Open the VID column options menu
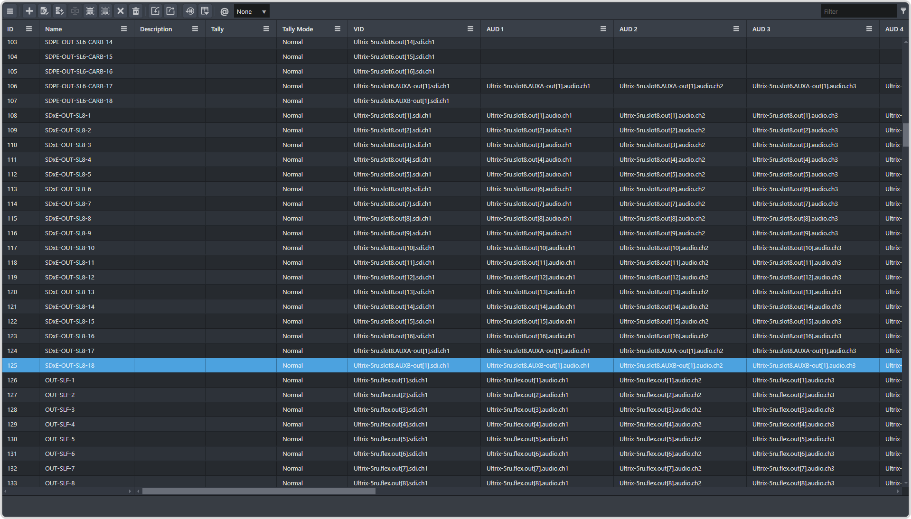The height and width of the screenshot is (519, 911). [470, 29]
